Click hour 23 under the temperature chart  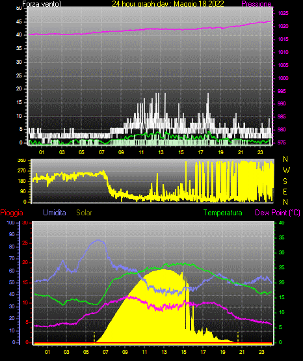coord(261,352)
